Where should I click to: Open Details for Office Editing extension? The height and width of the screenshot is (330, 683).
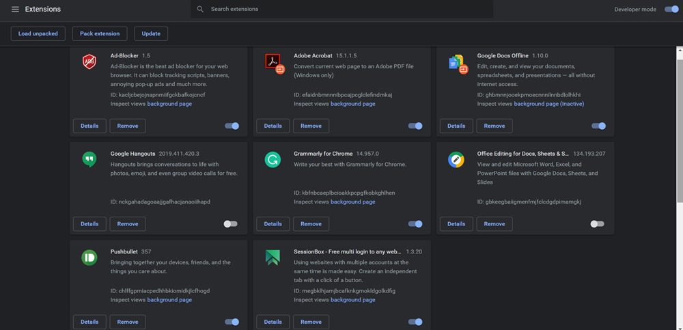[456, 224]
